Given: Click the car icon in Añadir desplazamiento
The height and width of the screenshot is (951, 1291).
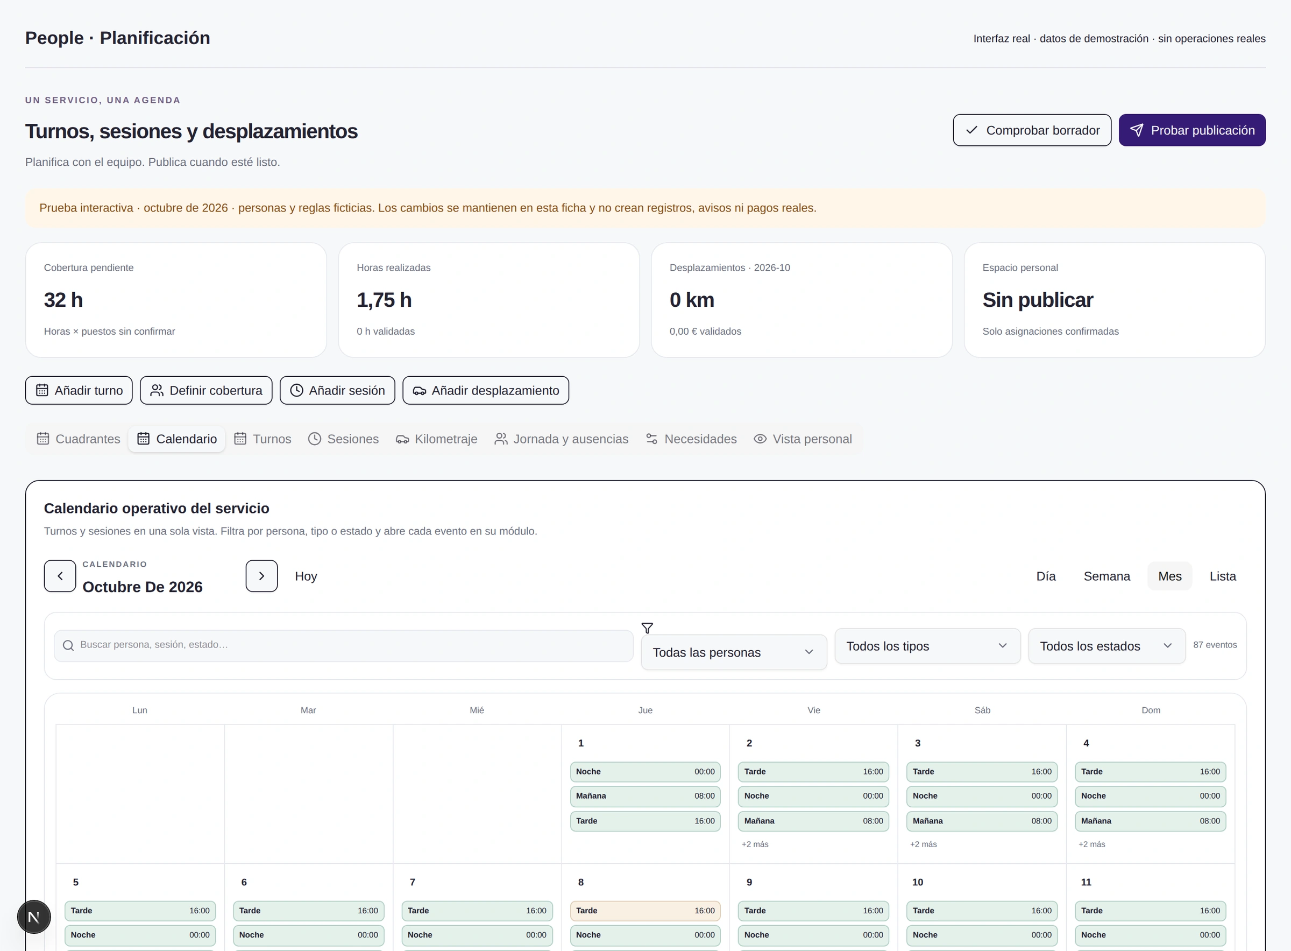Looking at the screenshot, I should point(420,390).
